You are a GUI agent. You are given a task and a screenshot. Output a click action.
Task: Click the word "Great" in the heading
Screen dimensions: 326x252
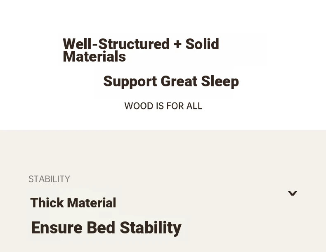click(179, 81)
